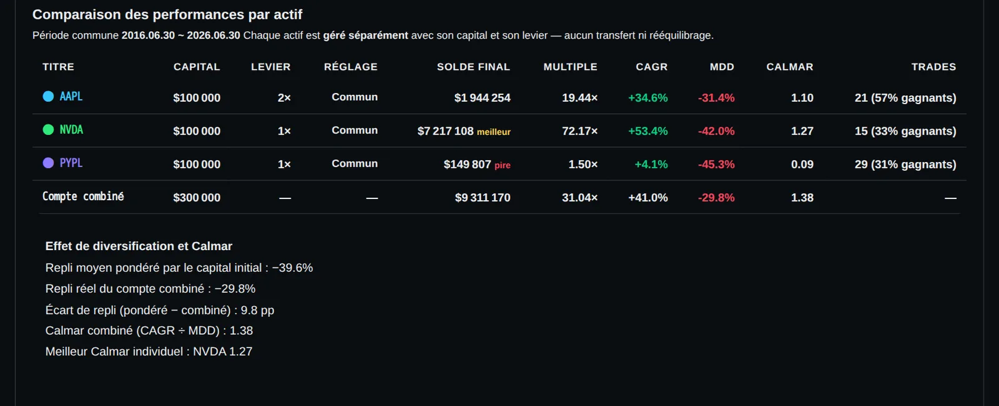Select the PYPL ticker label
This screenshot has height=406, width=999.
click(71, 163)
